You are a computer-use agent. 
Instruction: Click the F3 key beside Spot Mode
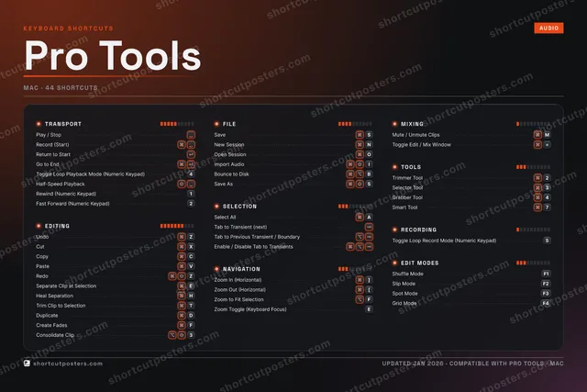pyautogui.click(x=546, y=294)
